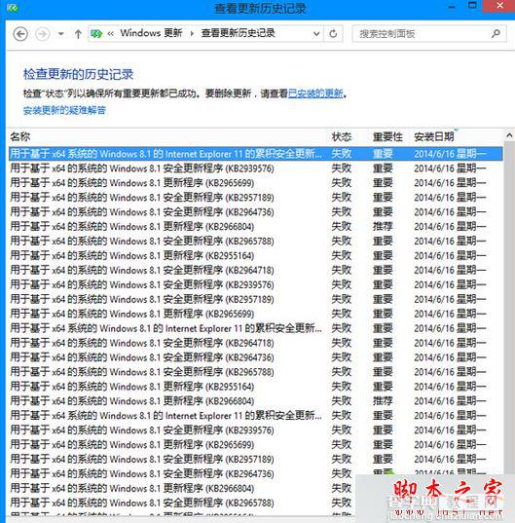Go back with the Back arrow button
The image size is (515, 523).
click(20, 34)
